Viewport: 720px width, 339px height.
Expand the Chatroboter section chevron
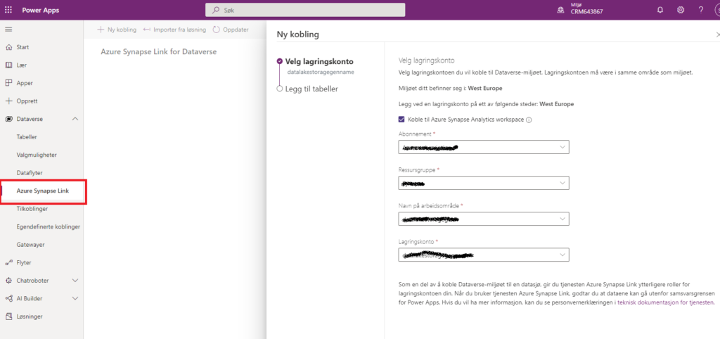click(x=75, y=281)
